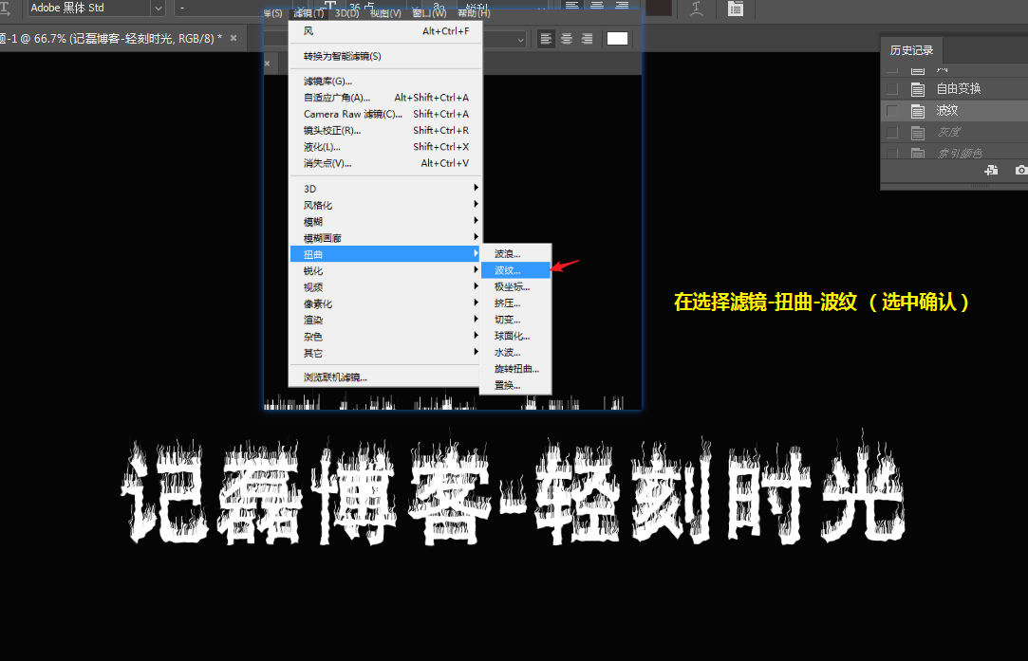Open the Adobe 黑体 Std font family dropdown

tap(158, 9)
